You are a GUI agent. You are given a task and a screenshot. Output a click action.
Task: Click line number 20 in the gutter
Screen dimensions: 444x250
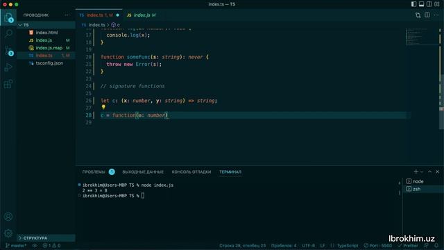click(89, 57)
